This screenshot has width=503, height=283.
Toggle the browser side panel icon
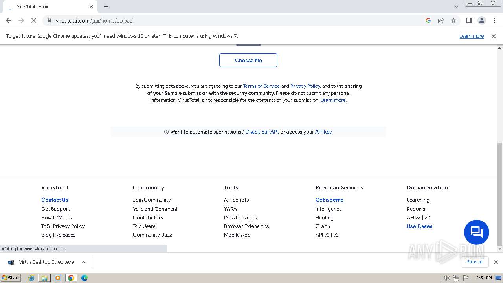[x=469, y=20]
